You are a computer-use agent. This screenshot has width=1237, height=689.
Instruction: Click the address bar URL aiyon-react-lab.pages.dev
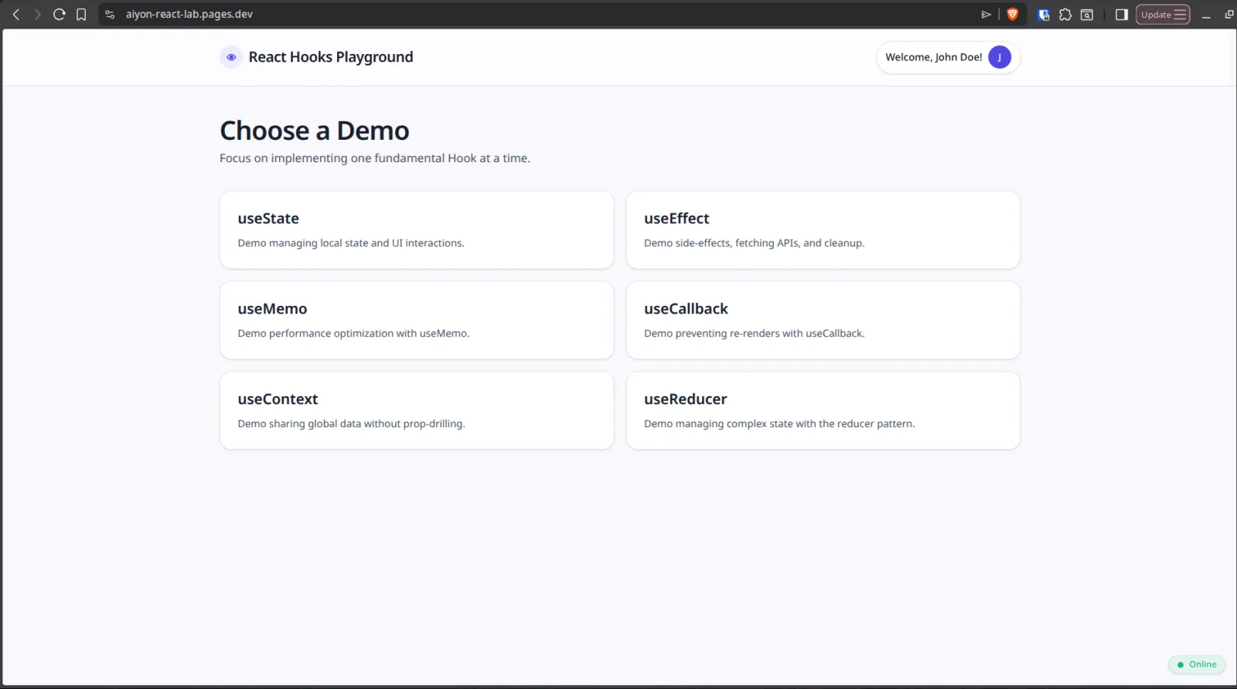coord(189,15)
